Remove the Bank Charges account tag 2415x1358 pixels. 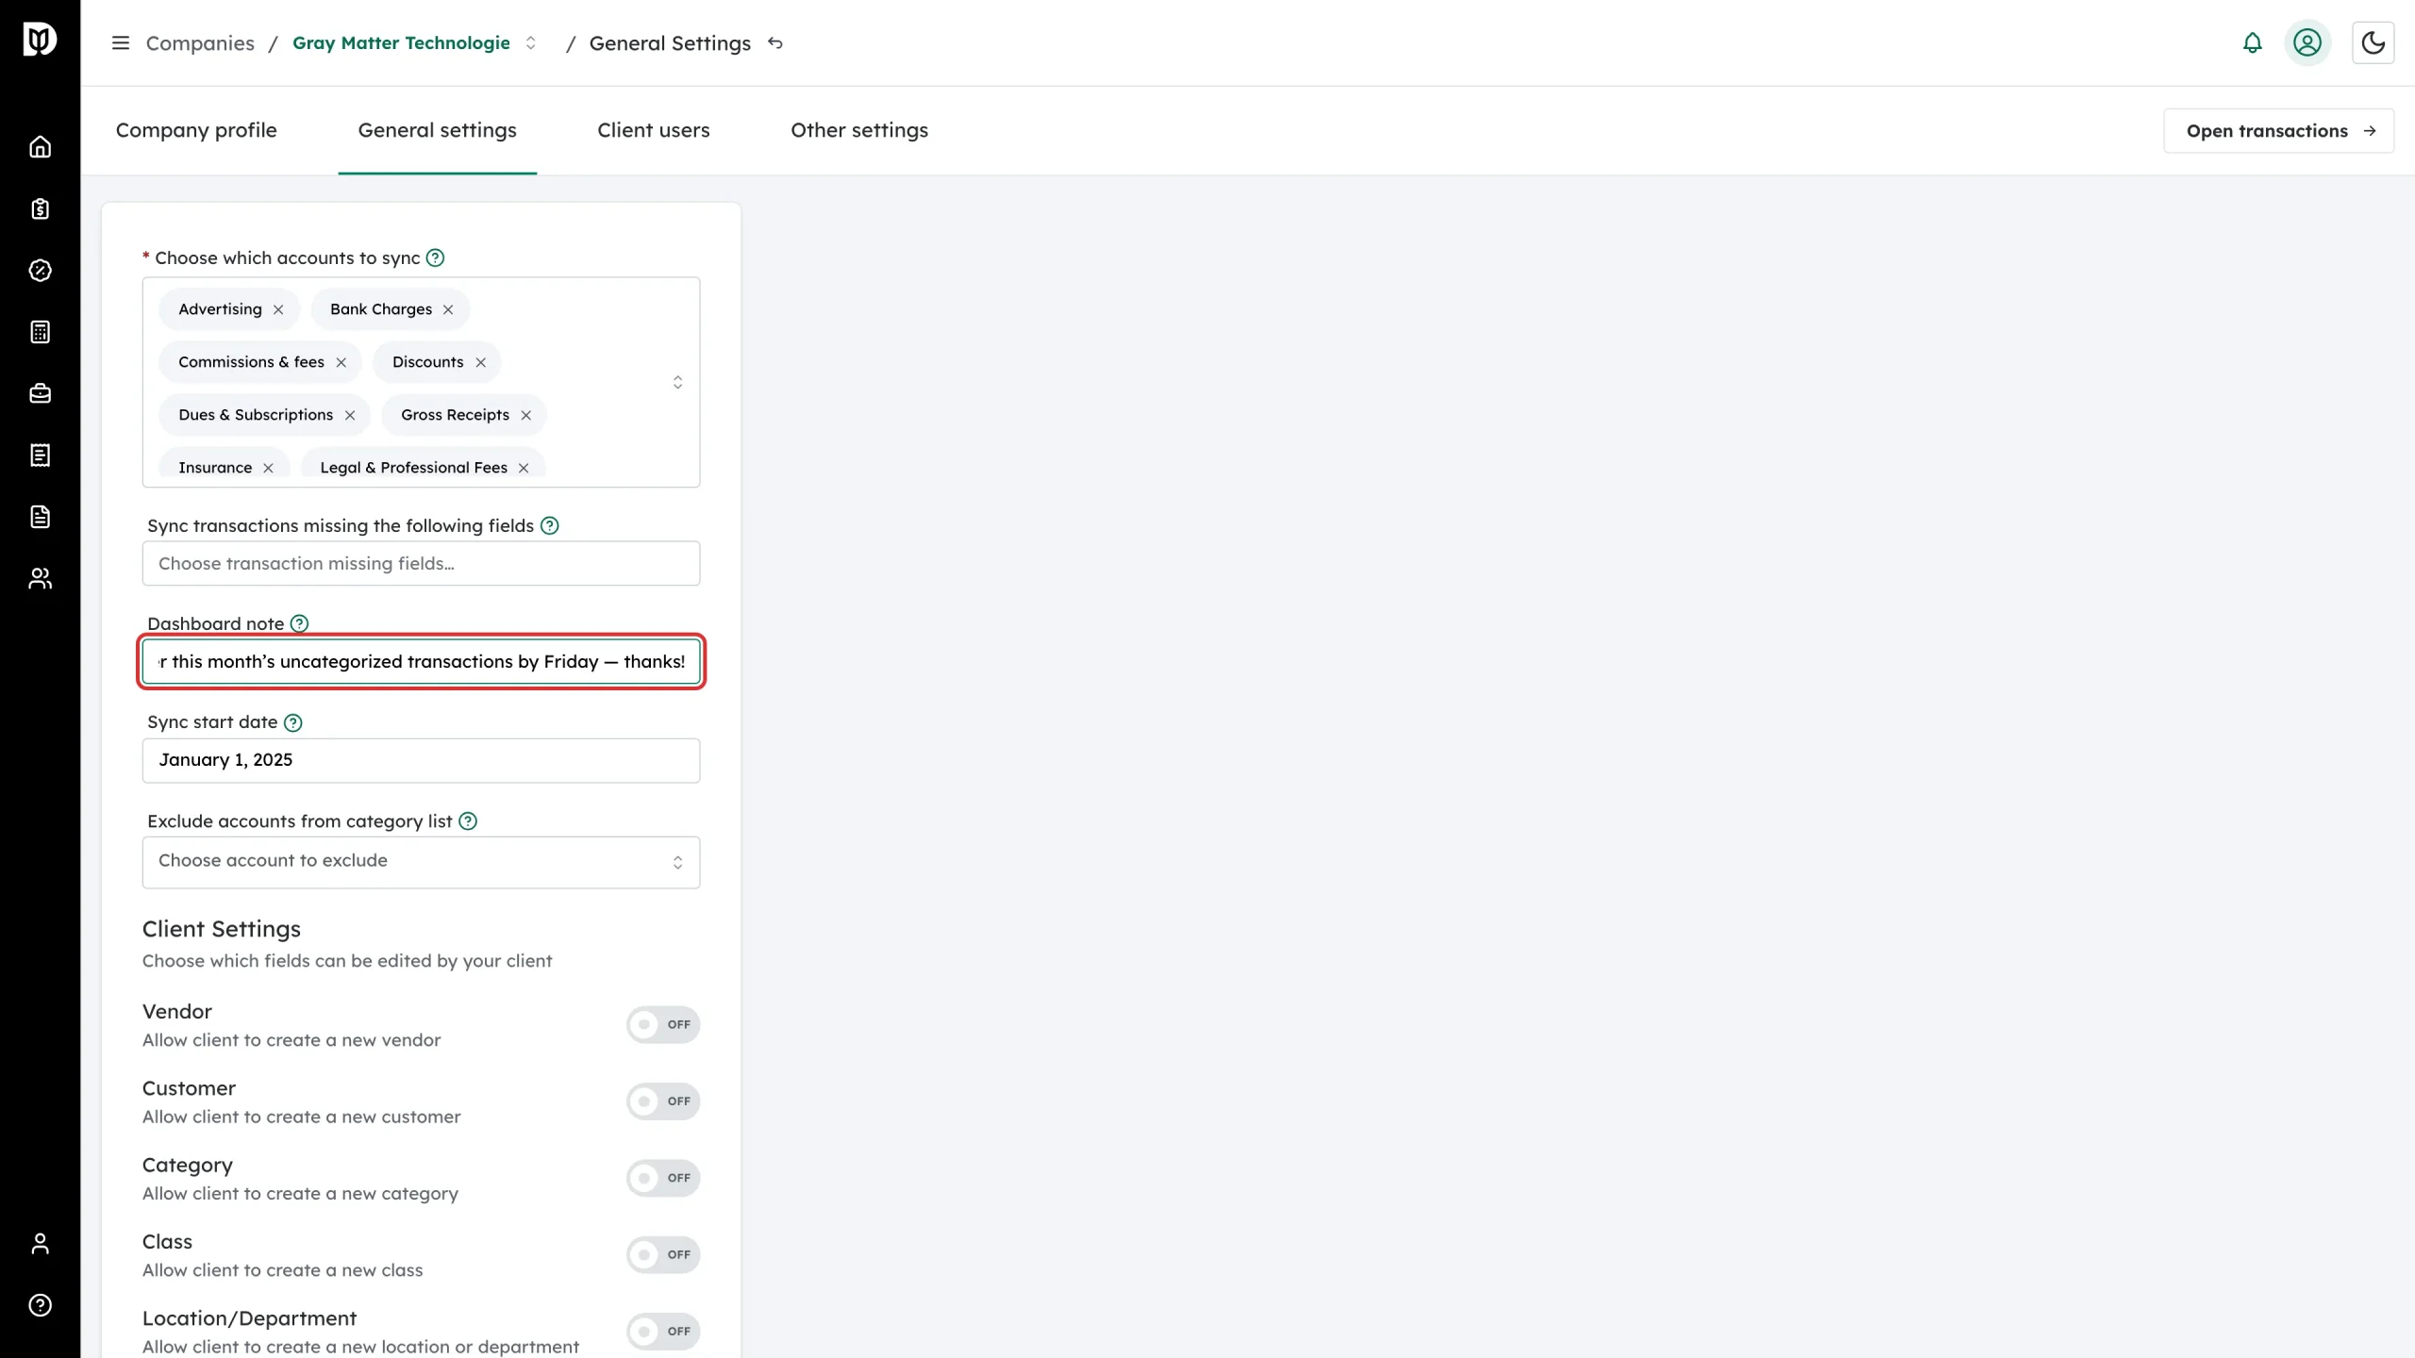(448, 309)
